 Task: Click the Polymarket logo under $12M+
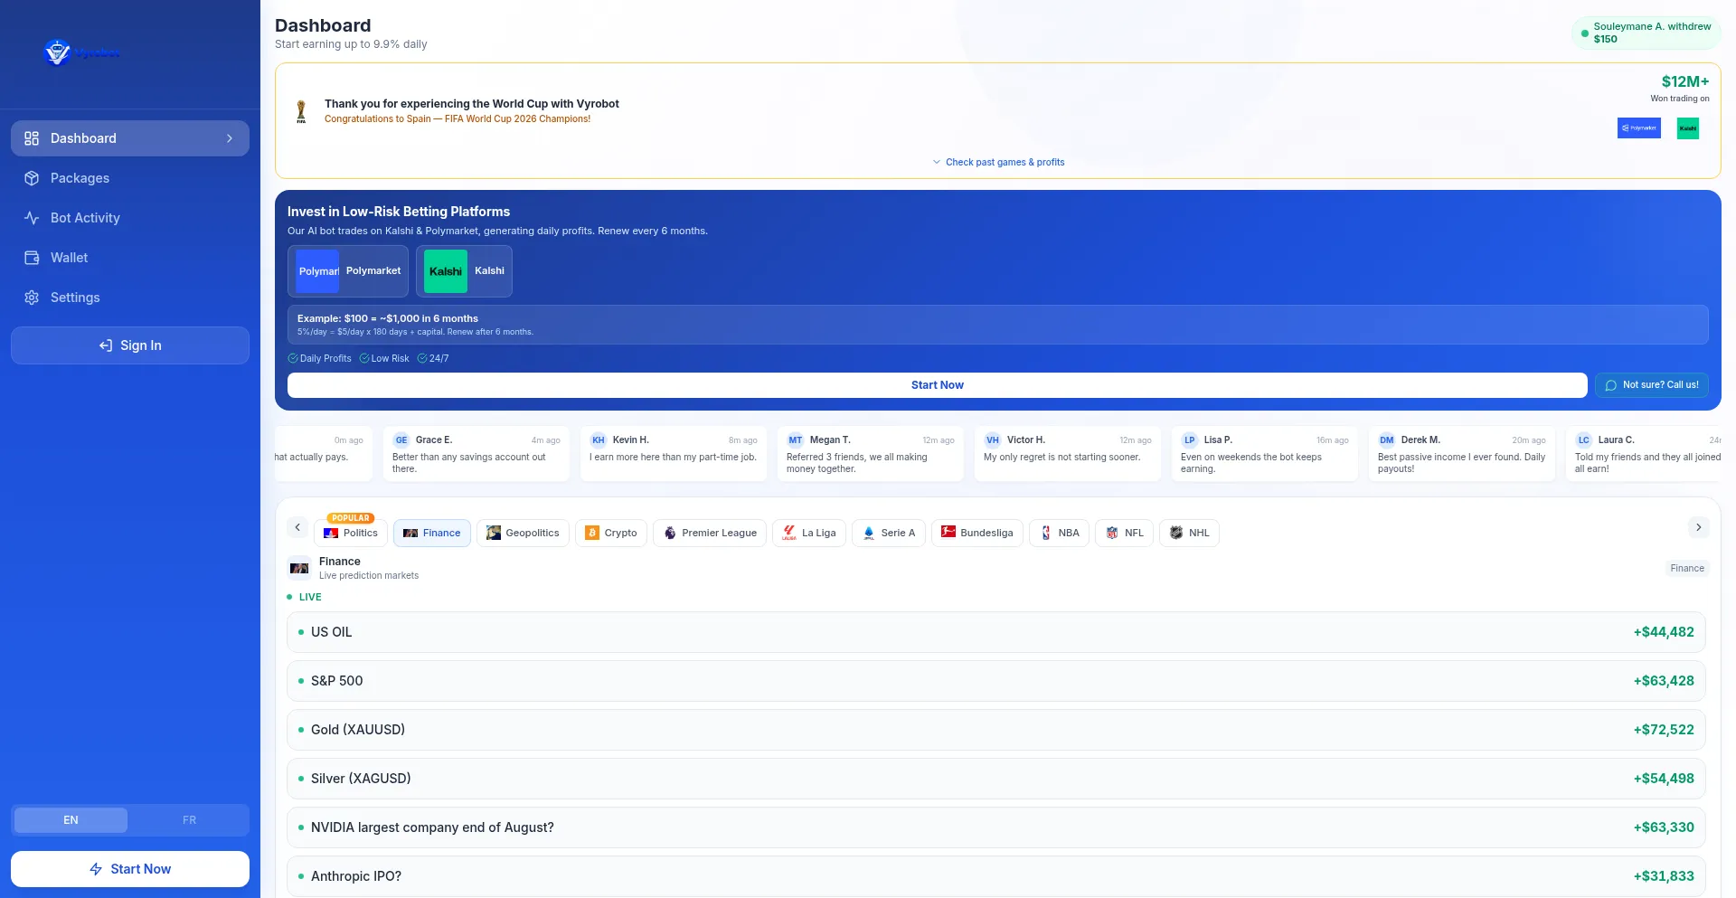coord(1638,128)
